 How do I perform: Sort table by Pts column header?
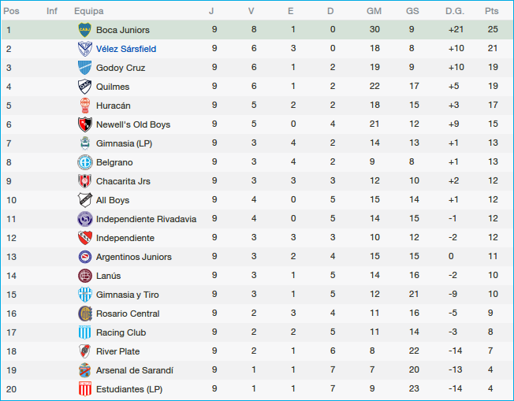click(492, 11)
